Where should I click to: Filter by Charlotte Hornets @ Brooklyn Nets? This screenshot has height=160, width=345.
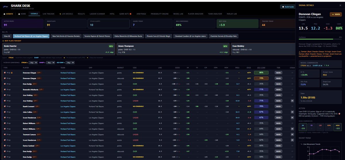(x=223, y=36)
